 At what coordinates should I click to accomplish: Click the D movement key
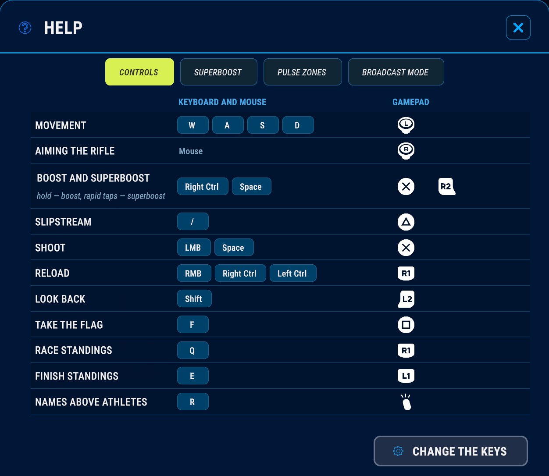pyautogui.click(x=298, y=125)
